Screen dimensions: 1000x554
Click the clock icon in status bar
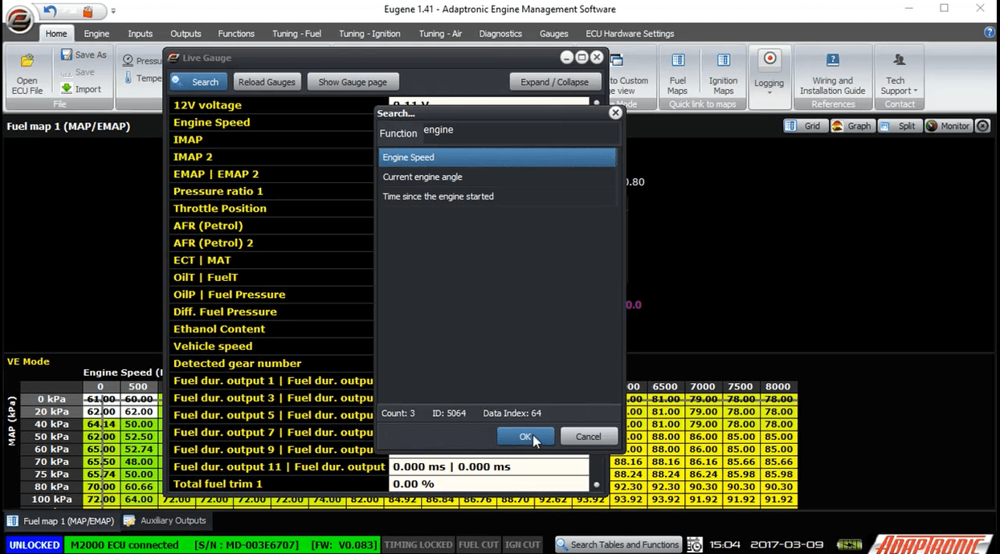coord(695,544)
